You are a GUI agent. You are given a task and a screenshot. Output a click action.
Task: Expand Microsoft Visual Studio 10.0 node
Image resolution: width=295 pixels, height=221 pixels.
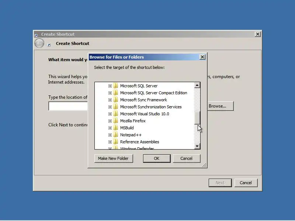click(x=110, y=114)
